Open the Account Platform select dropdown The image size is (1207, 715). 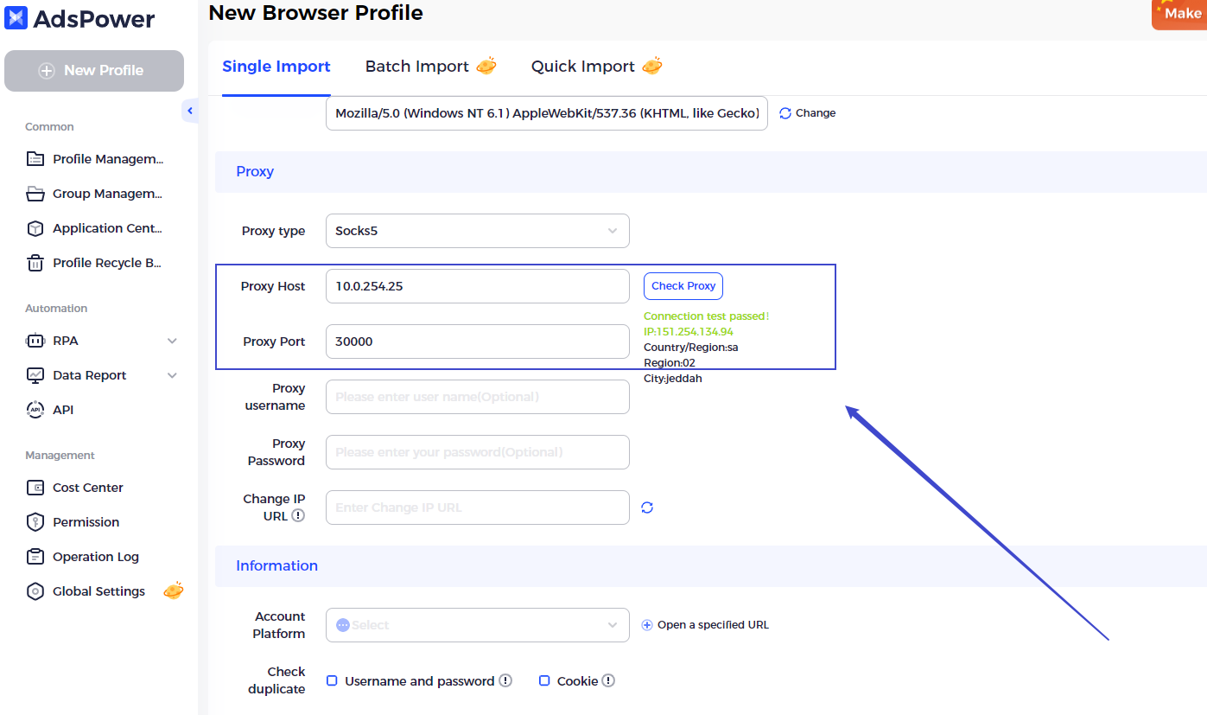point(477,625)
